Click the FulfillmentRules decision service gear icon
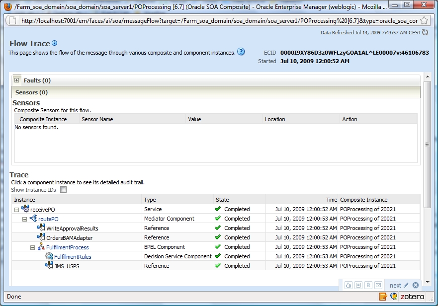The height and width of the screenshot is (306, 438). coord(49,256)
